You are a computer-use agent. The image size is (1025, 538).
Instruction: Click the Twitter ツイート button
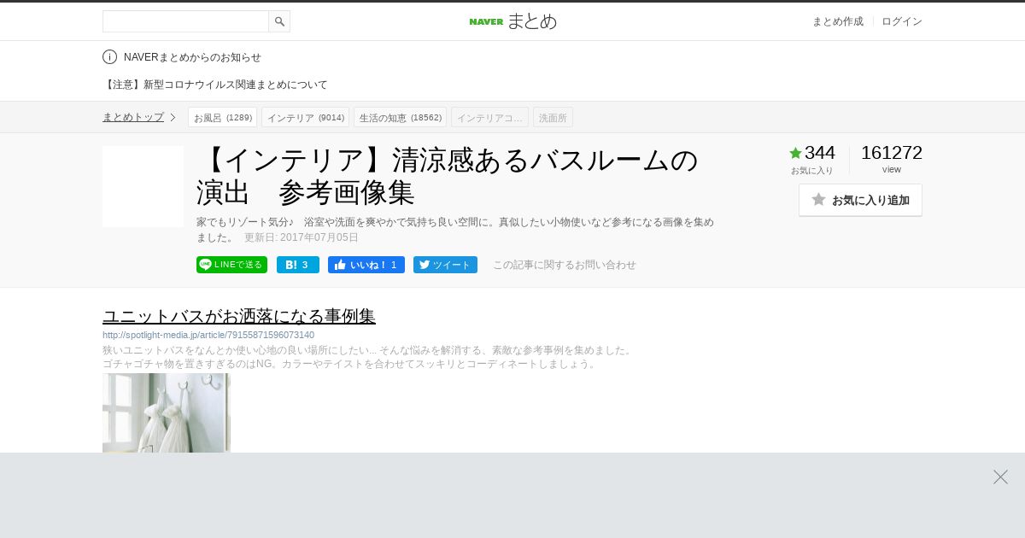pyautogui.click(x=445, y=265)
